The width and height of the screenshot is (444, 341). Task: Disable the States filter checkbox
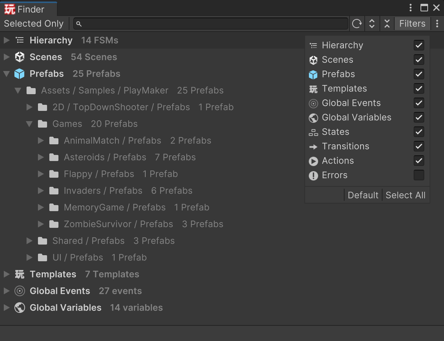pyautogui.click(x=419, y=132)
